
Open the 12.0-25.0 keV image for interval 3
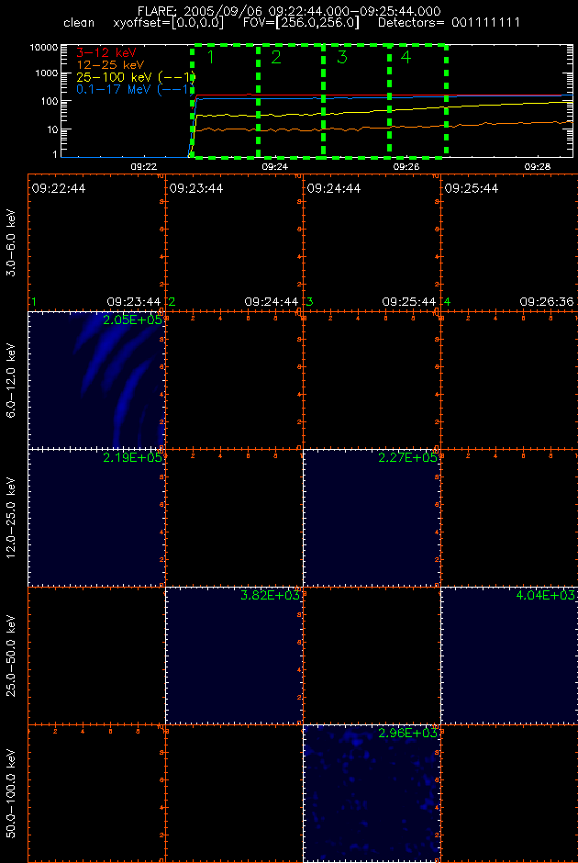372,518
